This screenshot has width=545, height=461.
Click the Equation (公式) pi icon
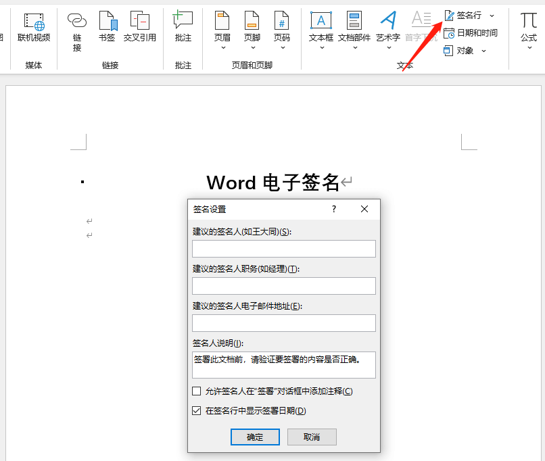(529, 22)
